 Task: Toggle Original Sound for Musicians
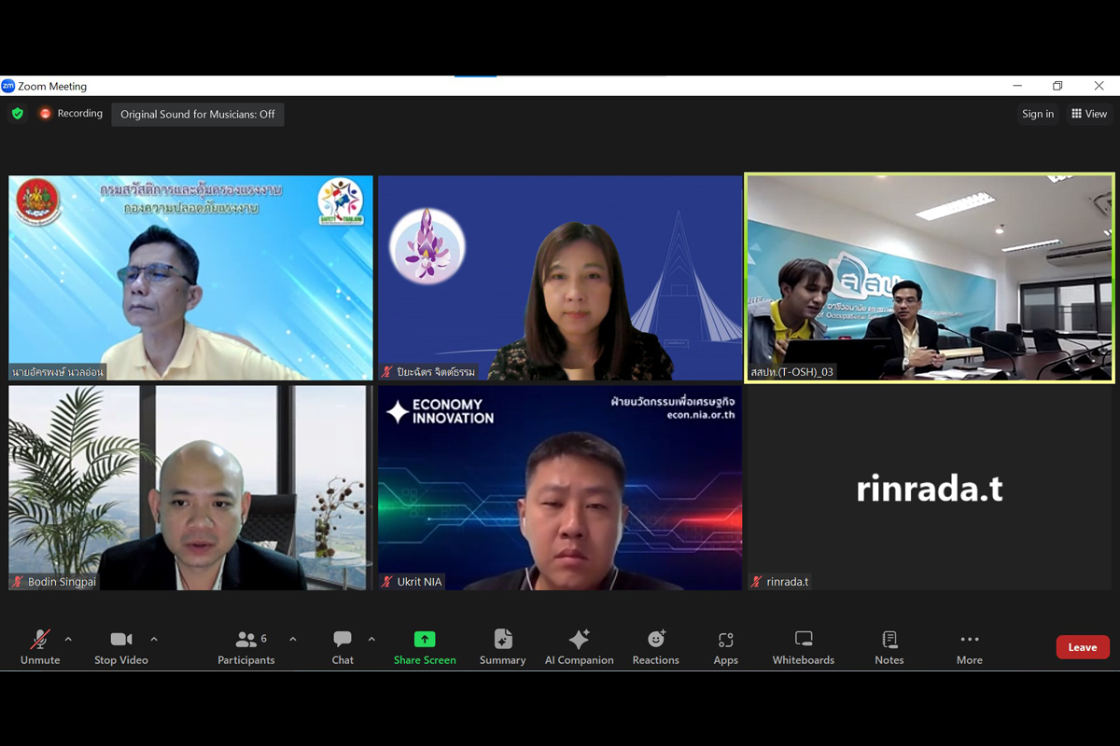click(x=198, y=115)
